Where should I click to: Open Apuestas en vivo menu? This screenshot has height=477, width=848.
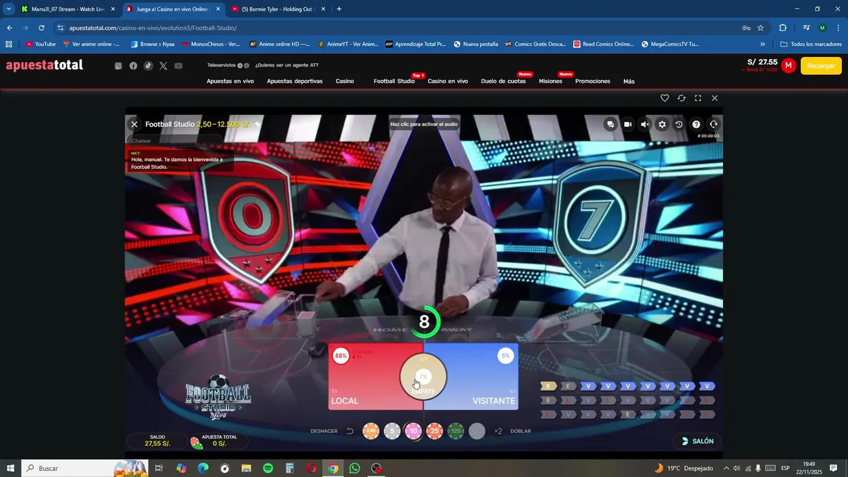[x=230, y=81]
